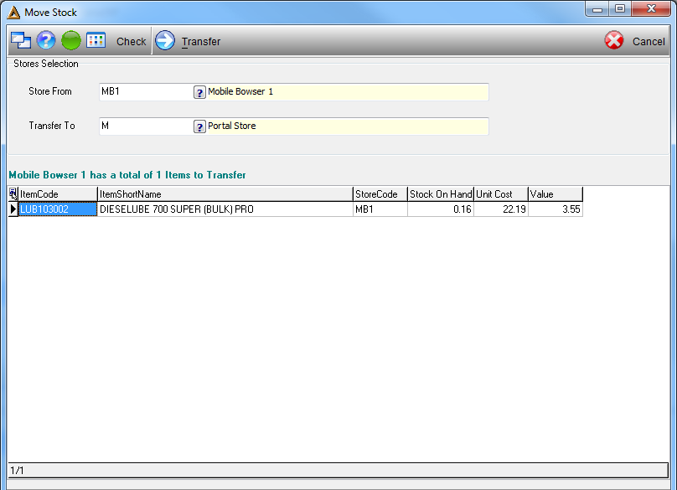Open Transfer To lookup question mark button
The width and height of the screenshot is (677, 490).
tap(199, 126)
